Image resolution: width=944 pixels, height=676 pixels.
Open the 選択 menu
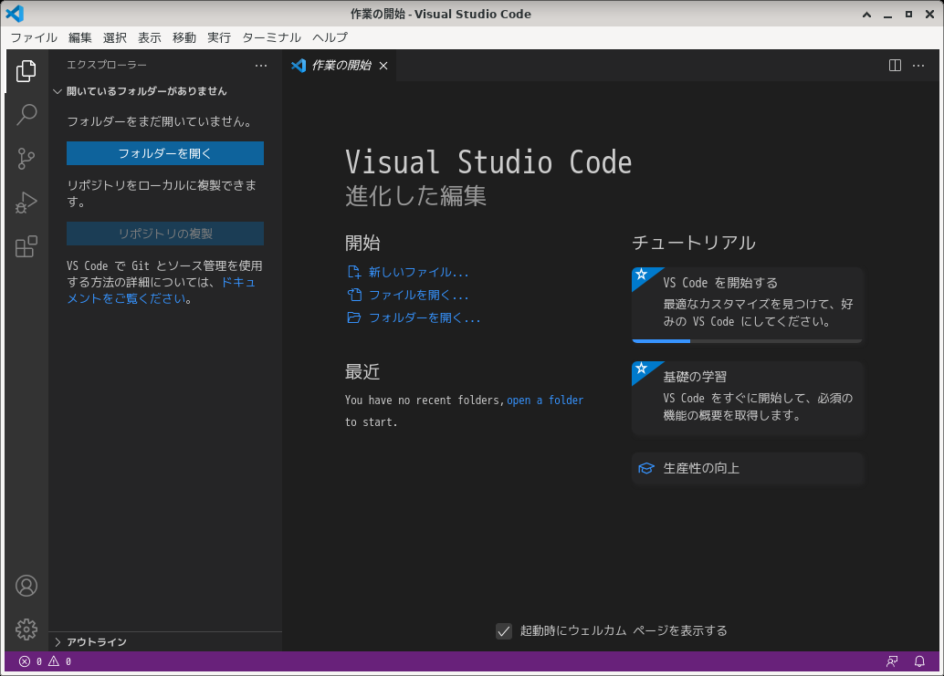(x=114, y=38)
